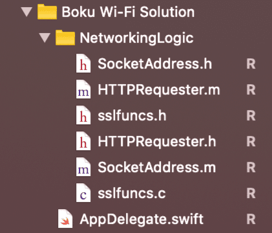Click the Boku Wi-Fi Solution folder icon
This screenshot has width=272, height=233.
click(x=47, y=12)
